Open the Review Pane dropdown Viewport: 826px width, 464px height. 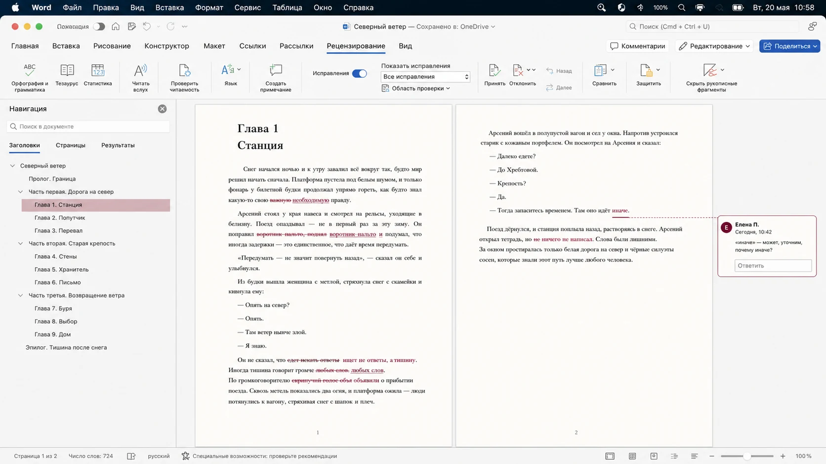416,88
